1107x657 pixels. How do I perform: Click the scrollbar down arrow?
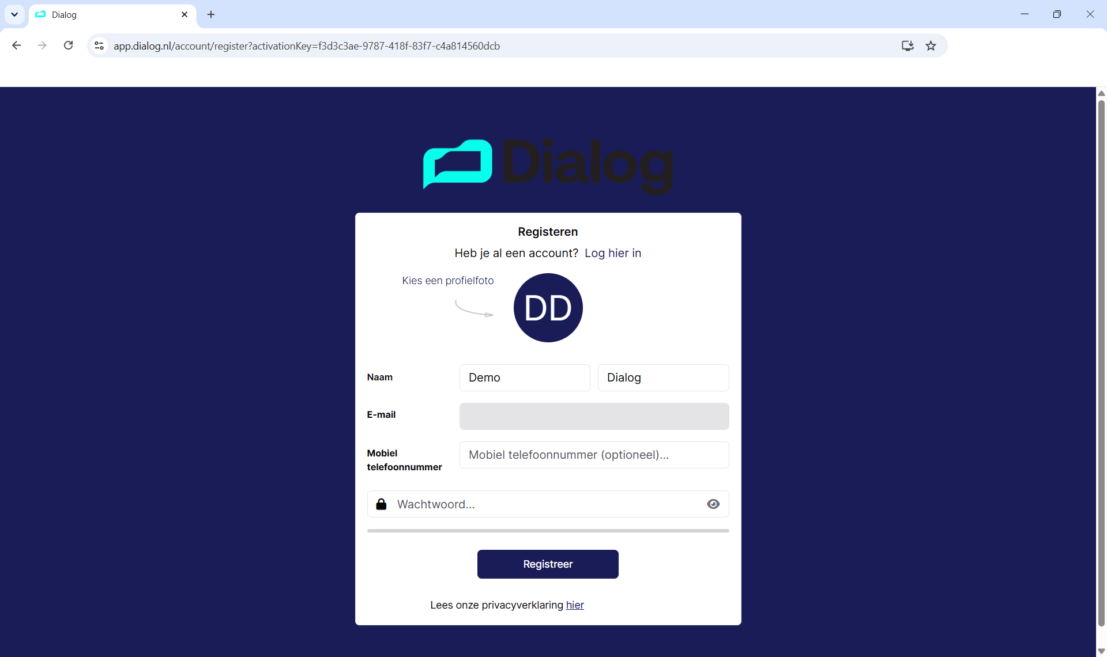[1101, 651]
